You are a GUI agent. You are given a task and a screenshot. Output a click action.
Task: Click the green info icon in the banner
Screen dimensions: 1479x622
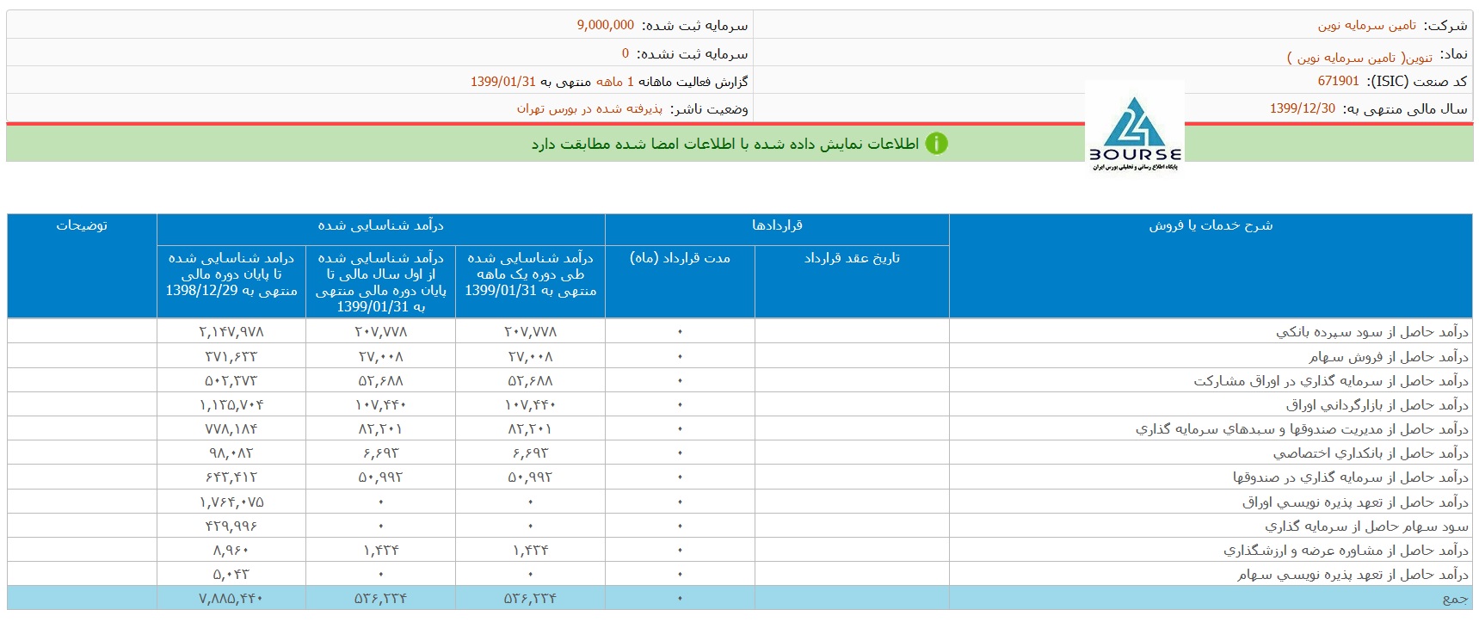[936, 144]
